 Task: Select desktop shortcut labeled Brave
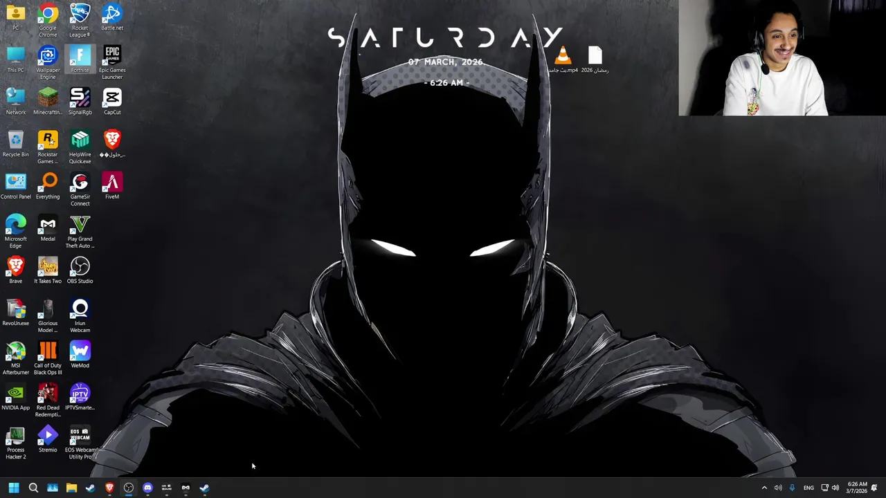[x=15, y=271]
